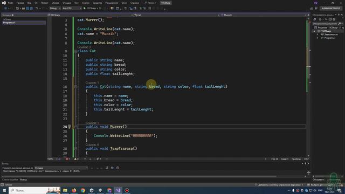
Task: Open the Windows Start menu
Action: [4, 190]
